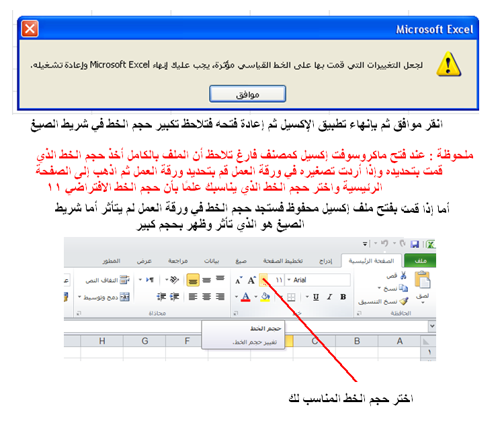This screenshot has width=502, height=435.
Task: Switch to the Developer (المطور) tab
Action: tap(112, 261)
